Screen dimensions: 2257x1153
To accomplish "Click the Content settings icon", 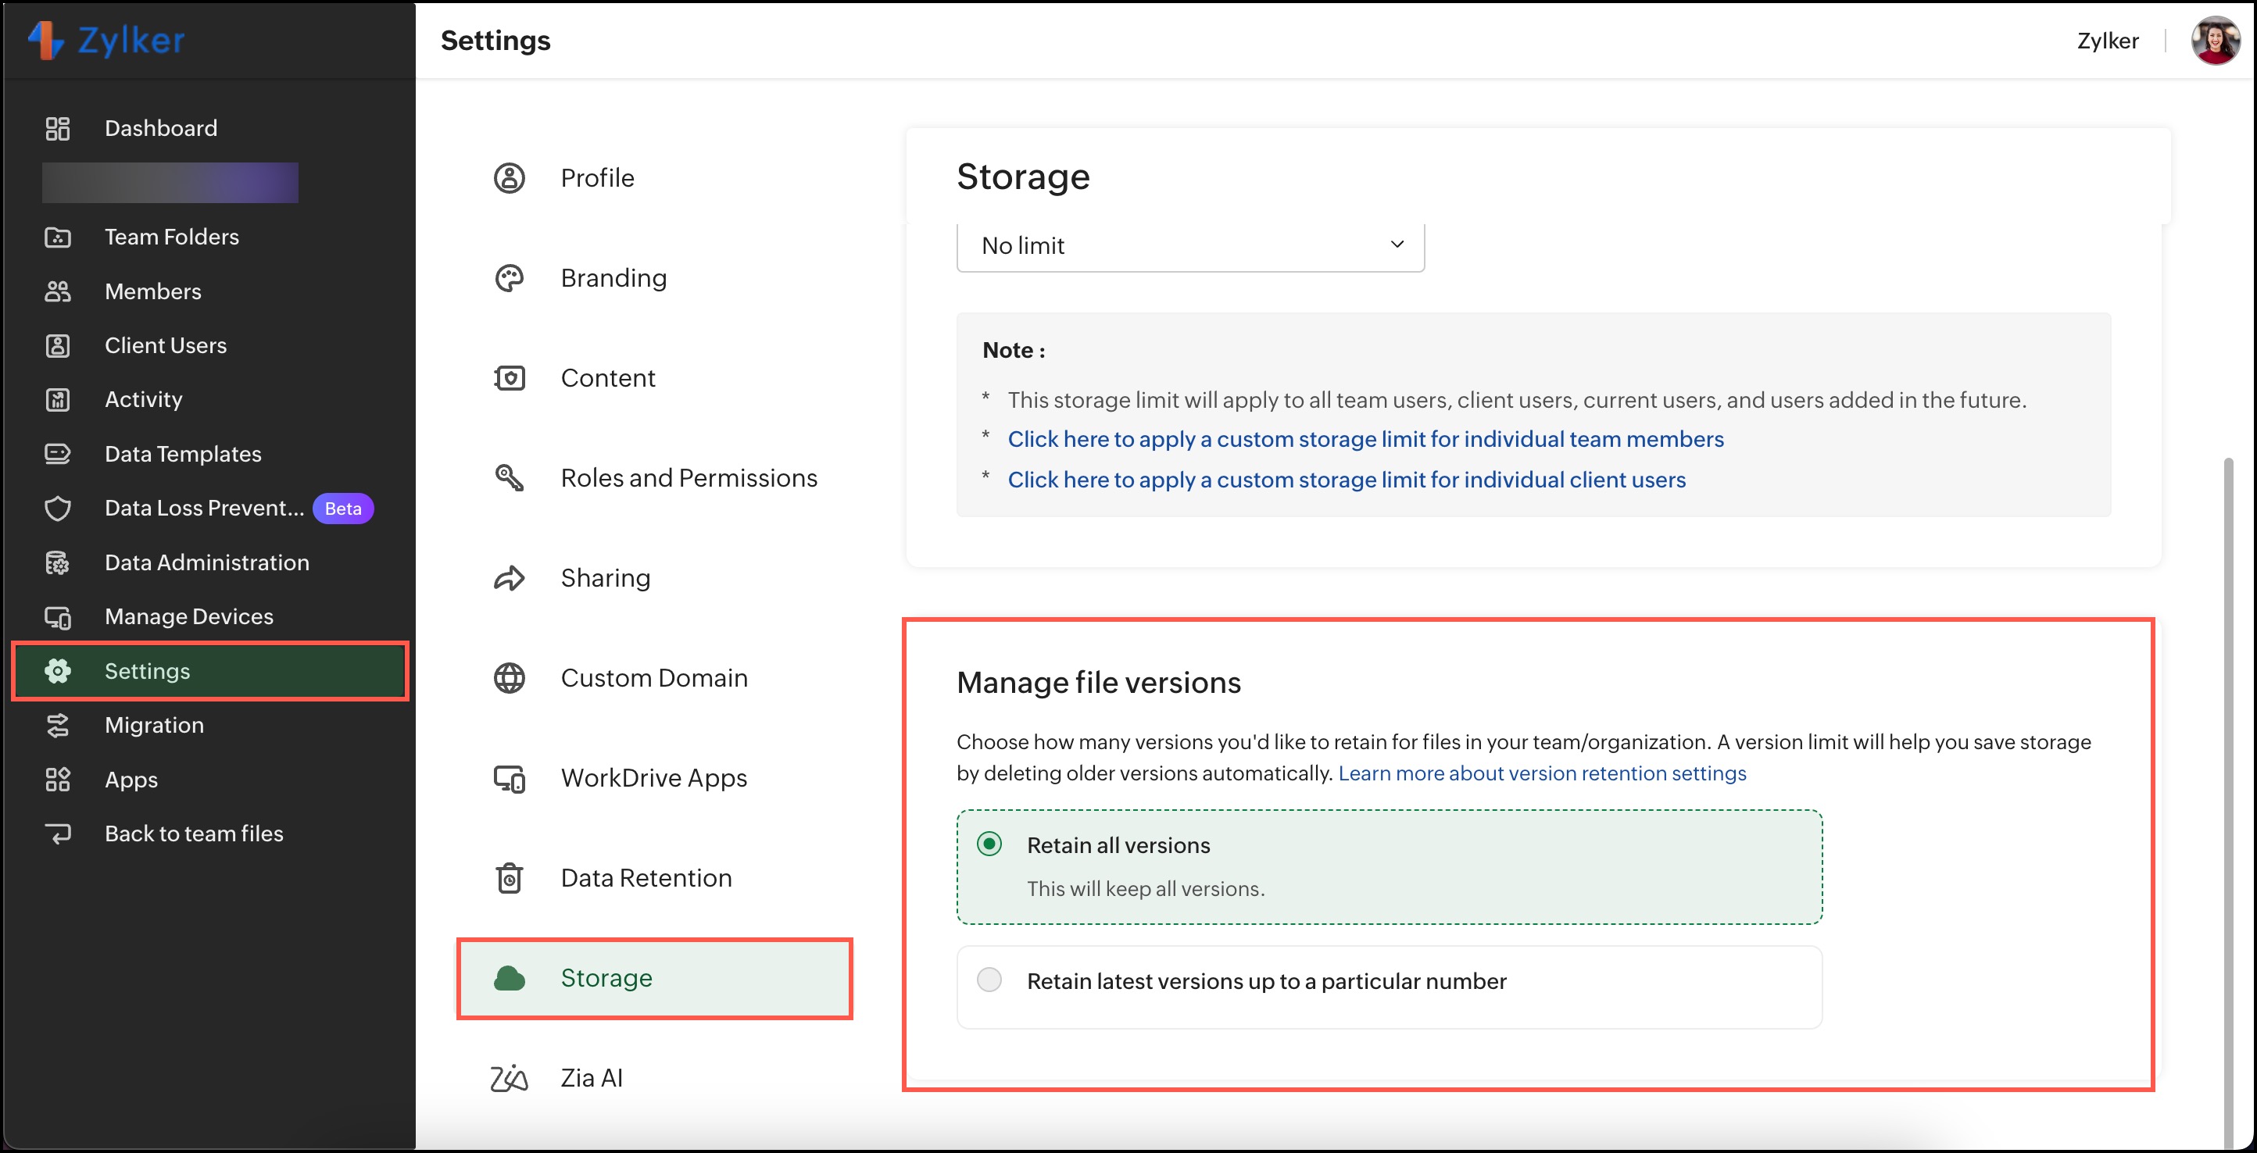I will (x=509, y=378).
